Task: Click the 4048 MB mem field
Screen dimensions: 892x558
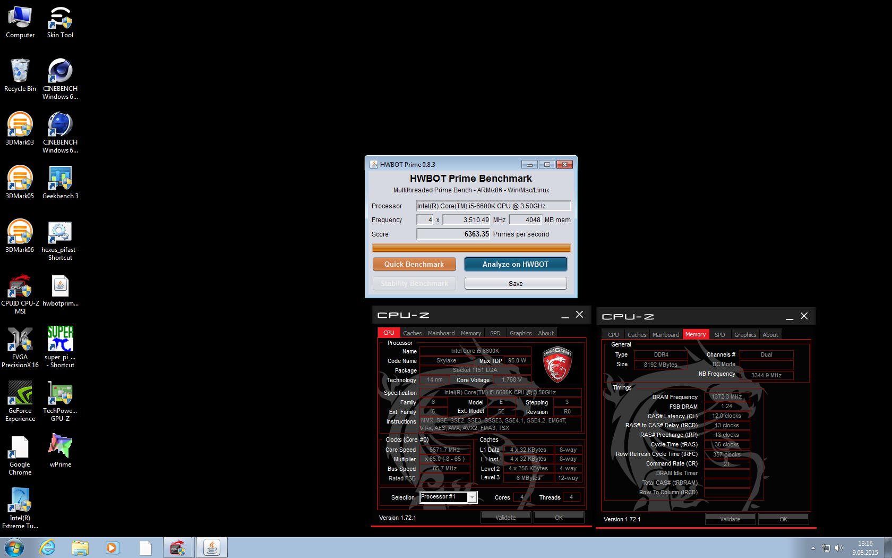Action: point(526,219)
